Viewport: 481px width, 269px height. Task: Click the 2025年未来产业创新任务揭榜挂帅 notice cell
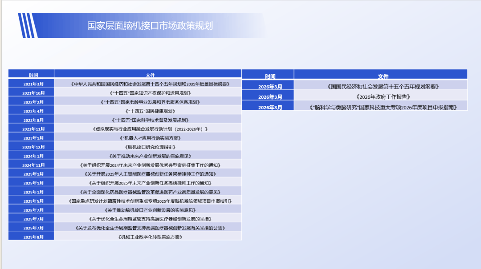point(148,183)
